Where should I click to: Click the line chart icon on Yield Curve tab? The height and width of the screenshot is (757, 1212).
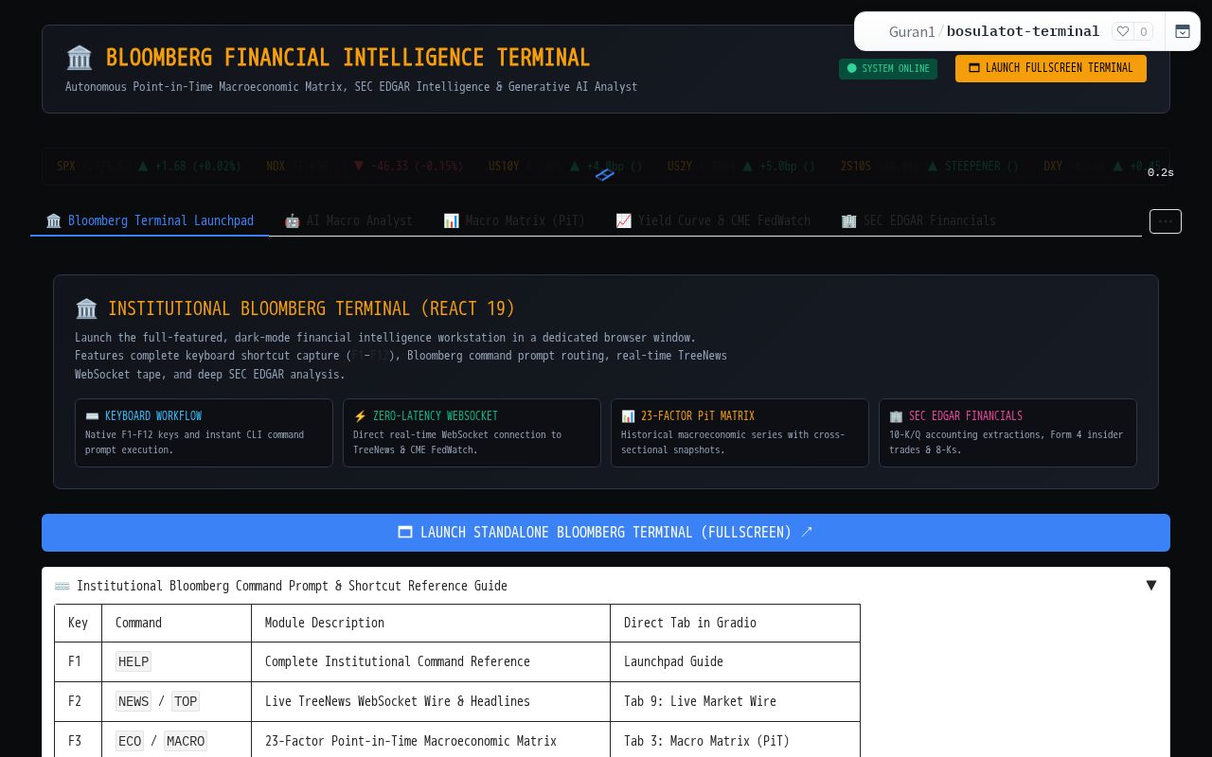[623, 220]
